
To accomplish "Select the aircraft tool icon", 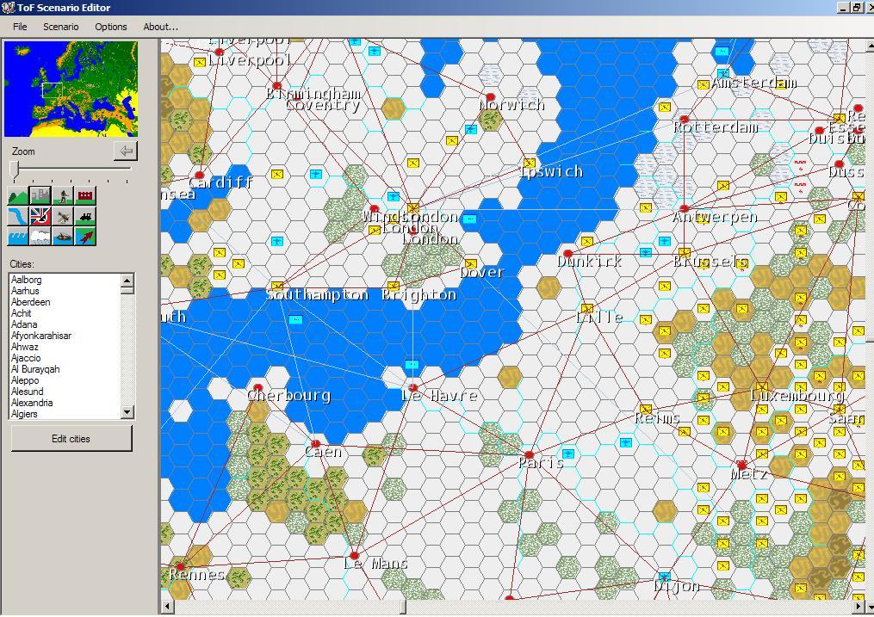I will click(63, 216).
